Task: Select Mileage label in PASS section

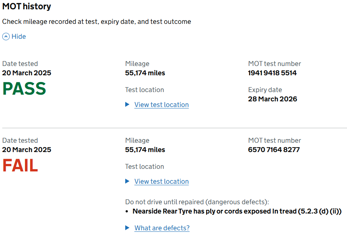Action: click(137, 64)
